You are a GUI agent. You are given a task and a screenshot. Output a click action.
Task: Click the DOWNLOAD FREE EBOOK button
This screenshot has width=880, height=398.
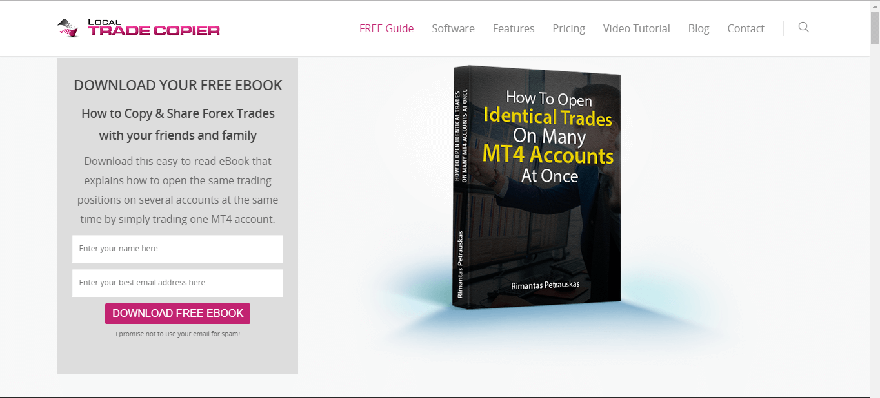(x=177, y=313)
